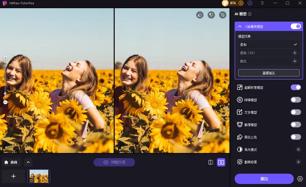306x187 pixels.
Task: Open the hamburger menu in title bar
Action: [263, 3]
